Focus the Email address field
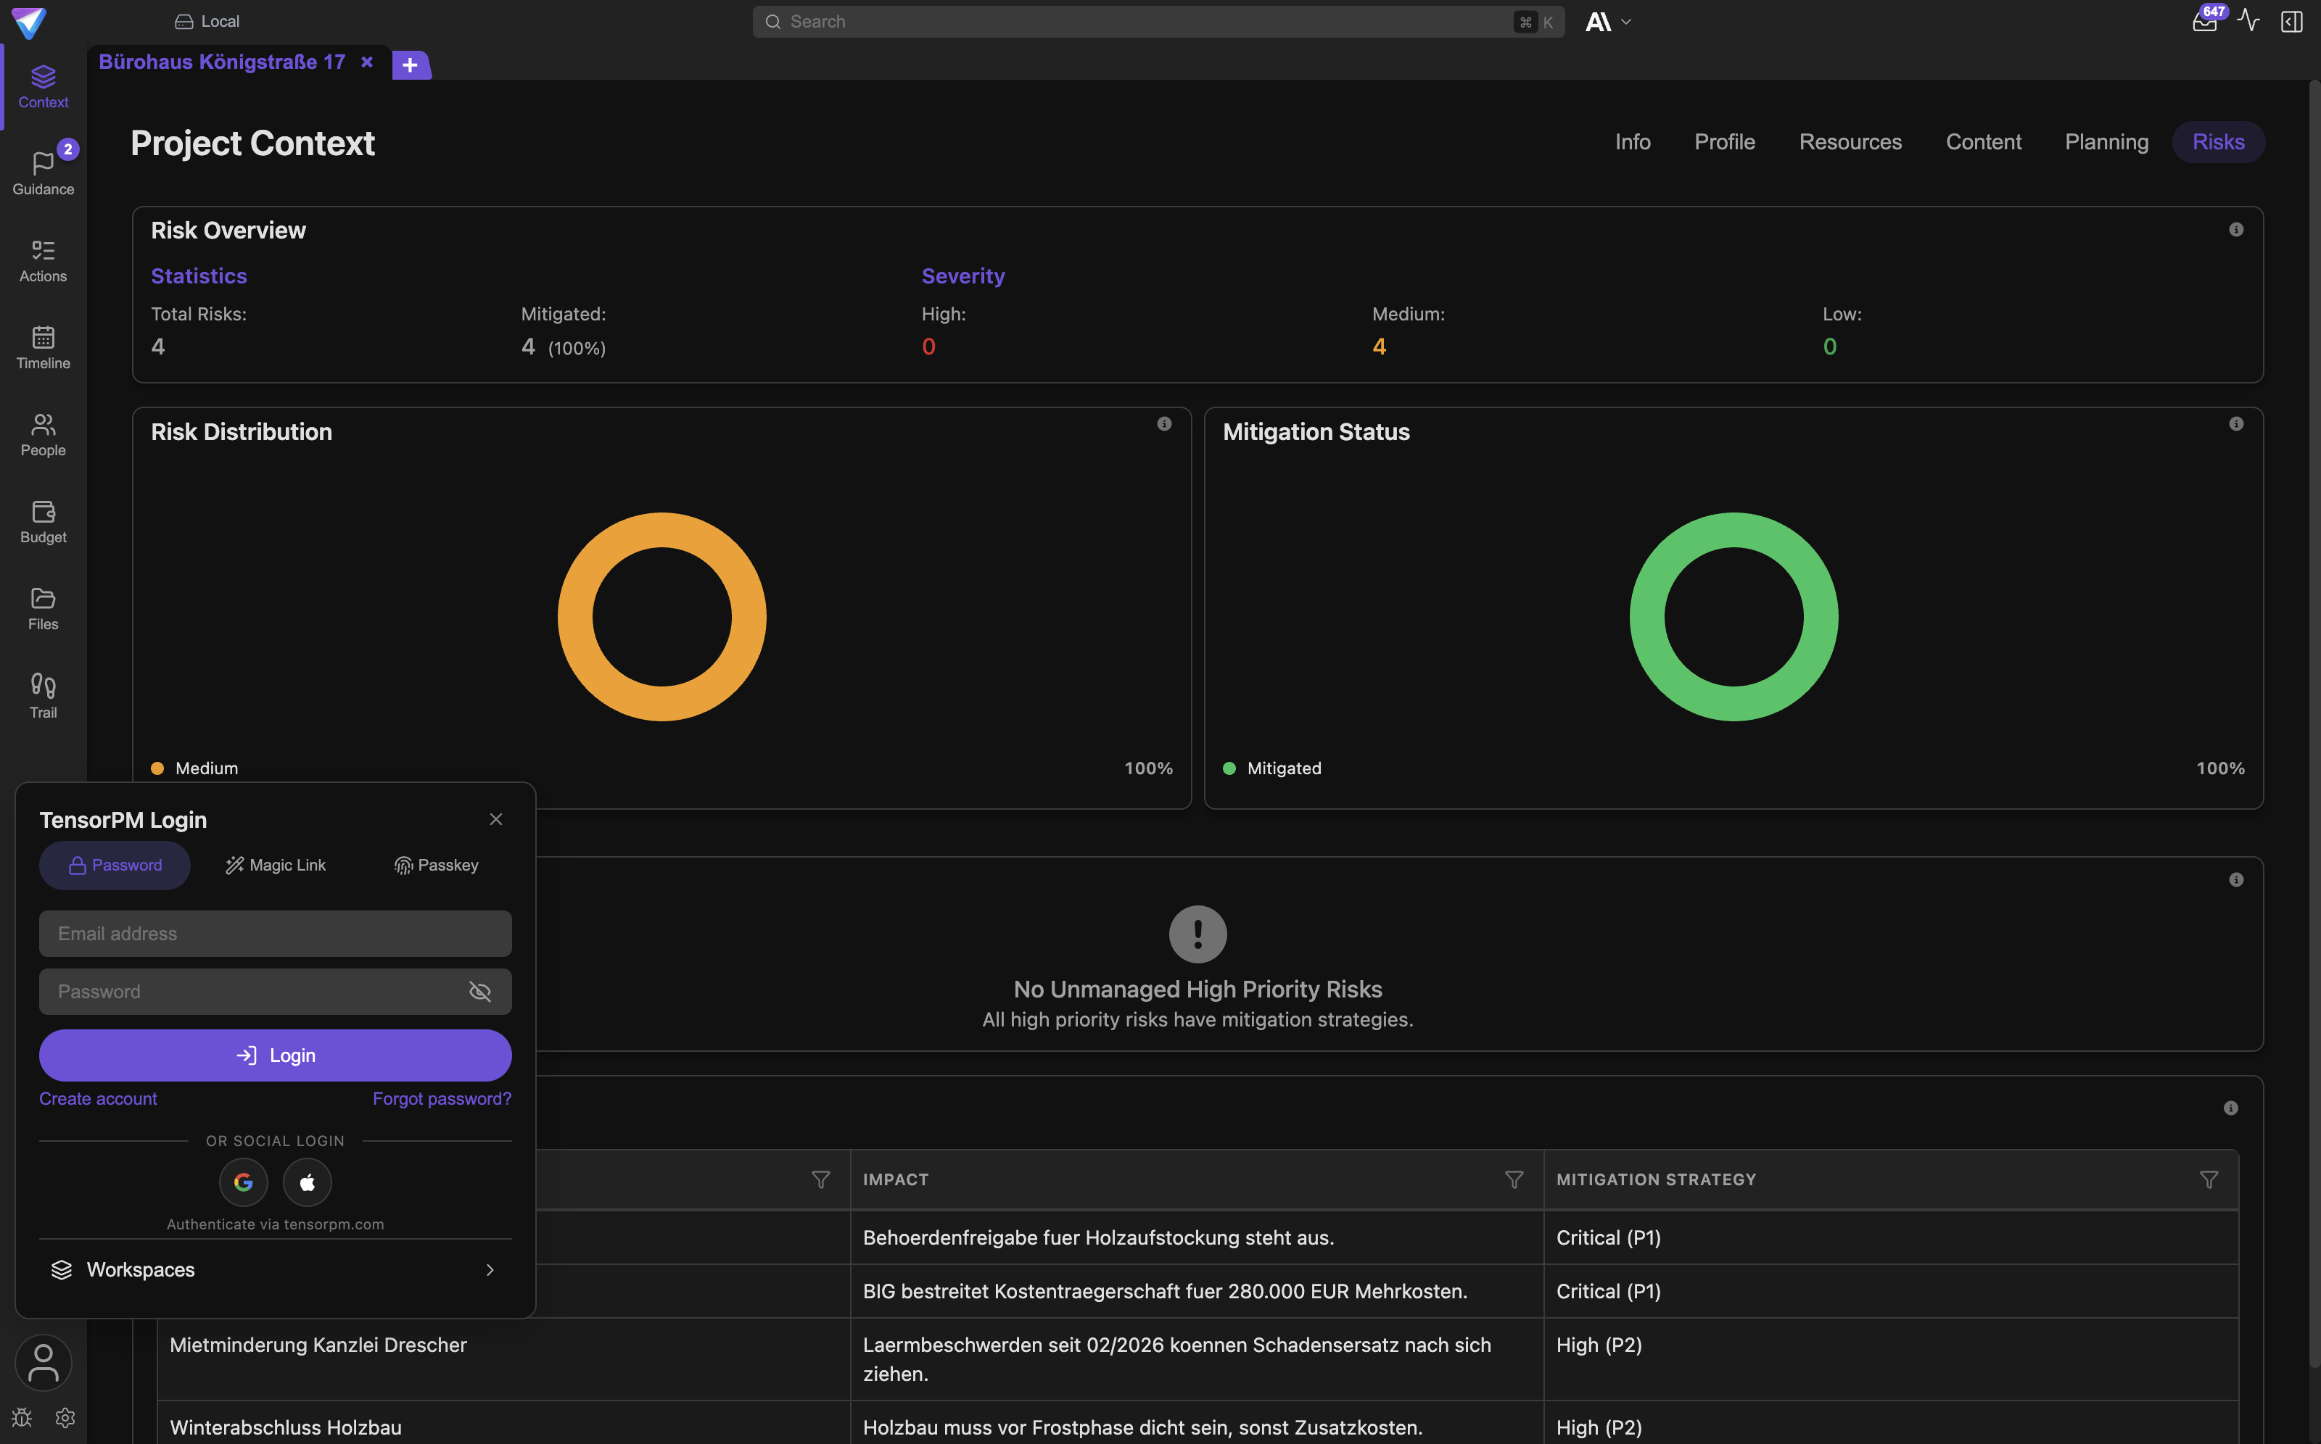This screenshot has width=2321, height=1444. (x=275, y=934)
